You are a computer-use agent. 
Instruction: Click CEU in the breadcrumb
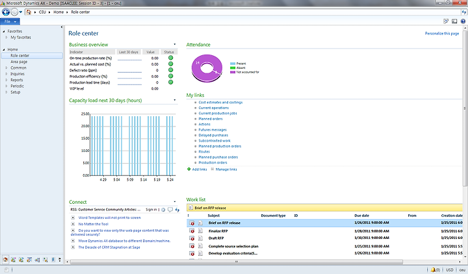click(42, 12)
